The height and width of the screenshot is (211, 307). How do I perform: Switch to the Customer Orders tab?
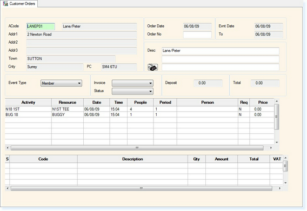coord(19,4)
